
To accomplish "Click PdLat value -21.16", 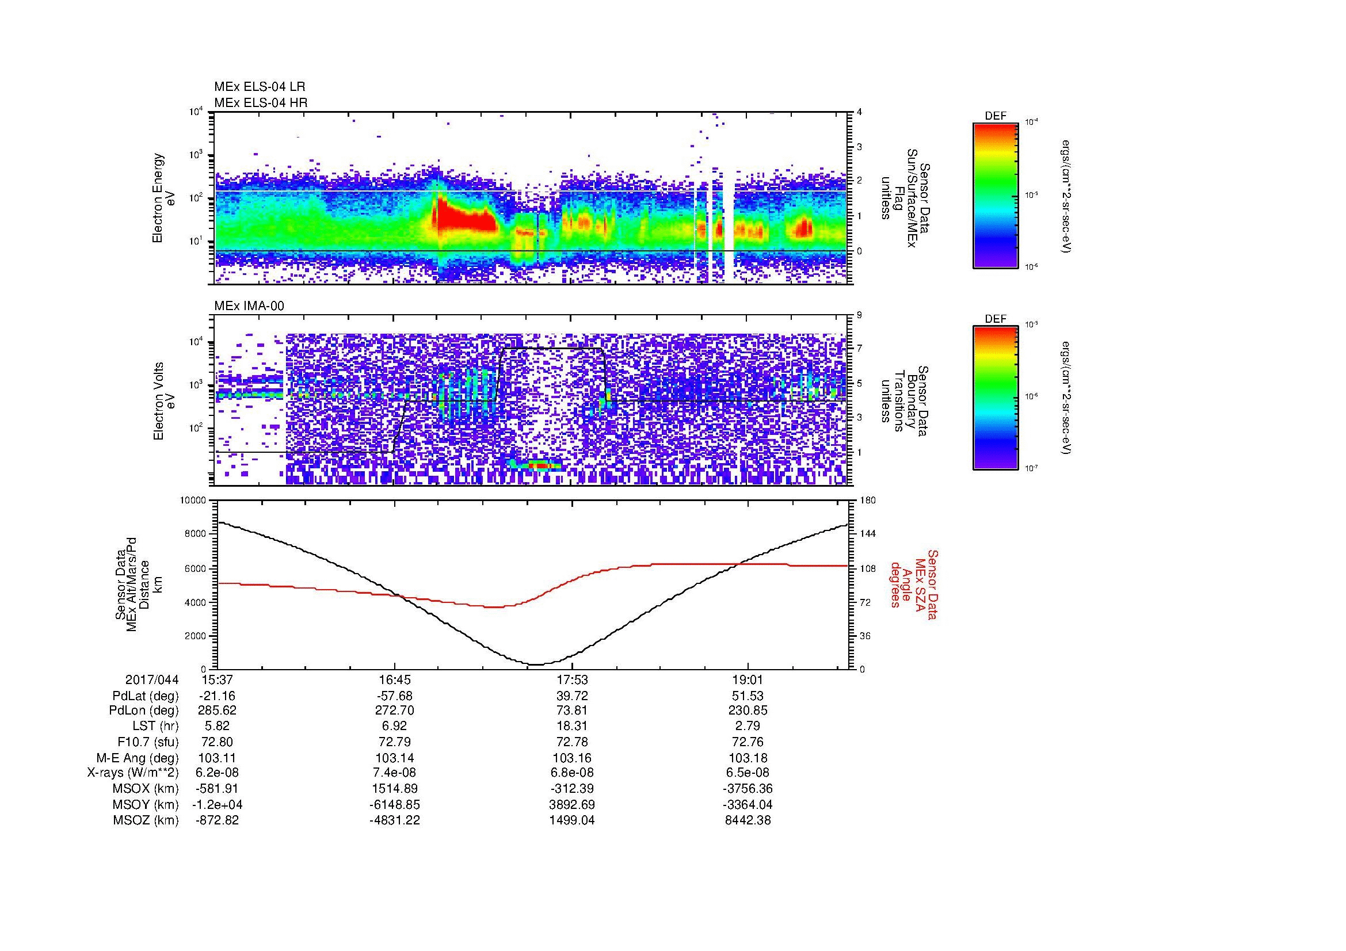I will pyautogui.click(x=218, y=696).
